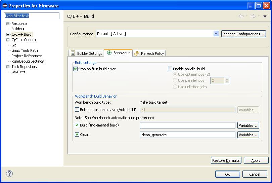
Task: Expand the Resource tree node
Action: pos(8,24)
